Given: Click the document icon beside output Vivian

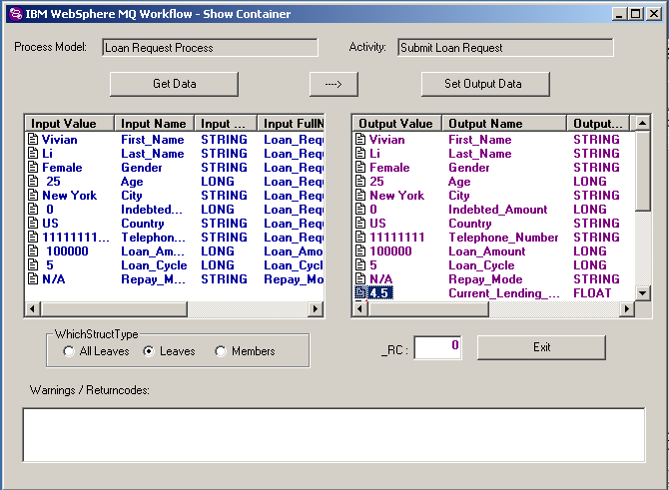Looking at the screenshot, I should (x=360, y=139).
